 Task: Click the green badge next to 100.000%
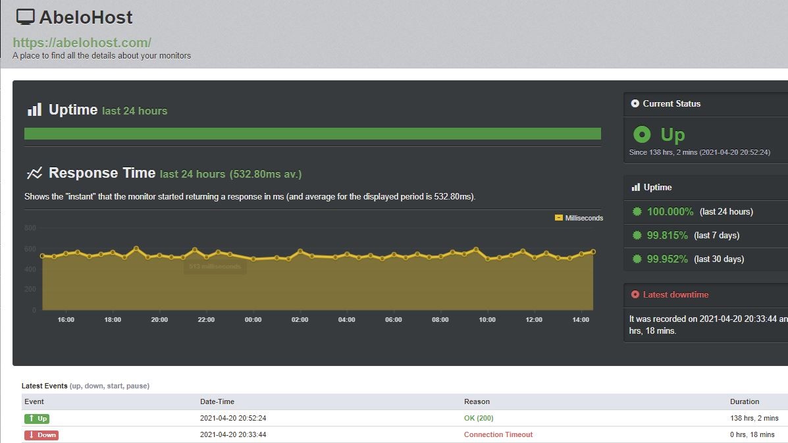pyautogui.click(x=637, y=211)
